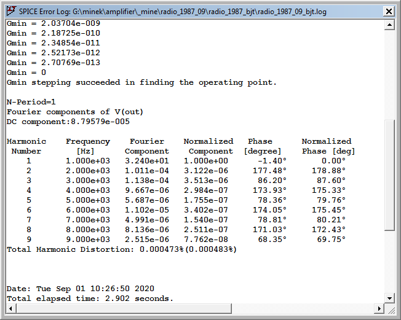Click Fourier component 9.667e-06
This screenshot has width=401, height=320.
pos(147,190)
